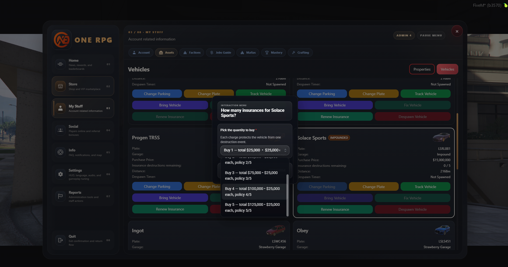Switch to the Assets tab
Image resolution: width=508 pixels, height=267 pixels.
click(166, 53)
